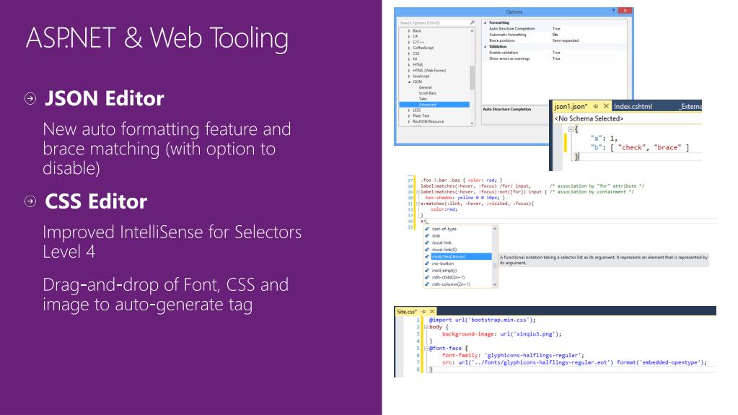Select Advanced under JSON options

point(434,105)
